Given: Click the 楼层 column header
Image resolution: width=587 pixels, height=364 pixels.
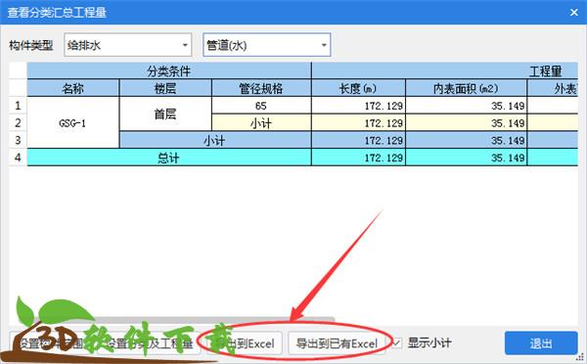Looking at the screenshot, I should click(165, 88).
